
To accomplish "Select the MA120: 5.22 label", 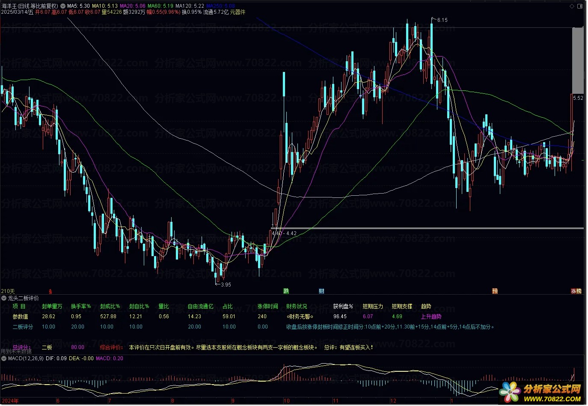I will pyautogui.click(x=190, y=6).
